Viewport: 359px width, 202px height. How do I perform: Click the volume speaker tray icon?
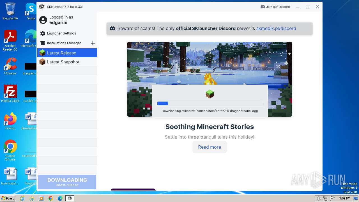(x=319, y=198)
